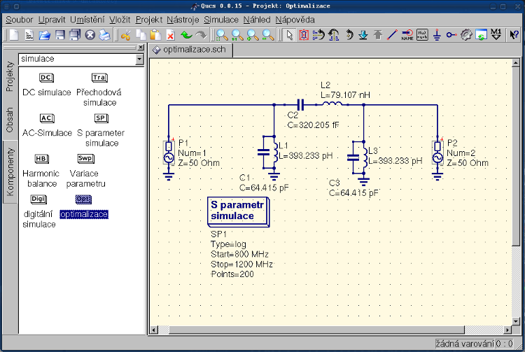Screen dimensions: 525x352
Task: Open a file with the folder icon
Action: (x=45, y=35)
